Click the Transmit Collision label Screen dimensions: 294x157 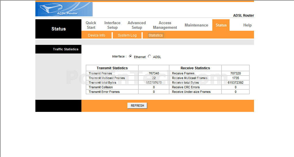point(101,87)
